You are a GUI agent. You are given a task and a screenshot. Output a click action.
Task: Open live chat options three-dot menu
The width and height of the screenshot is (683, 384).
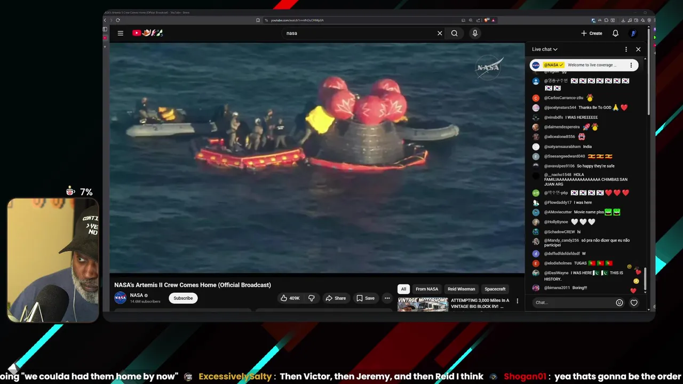pos(626,49)
